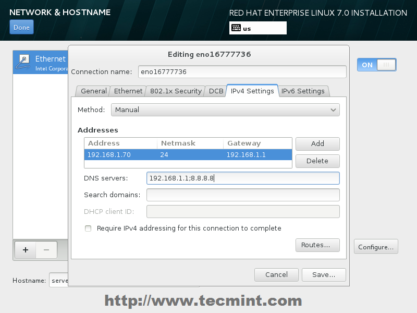The image size is (417, 313).
Task: Open the Method dropdown showing Manual
Action: 225,110
